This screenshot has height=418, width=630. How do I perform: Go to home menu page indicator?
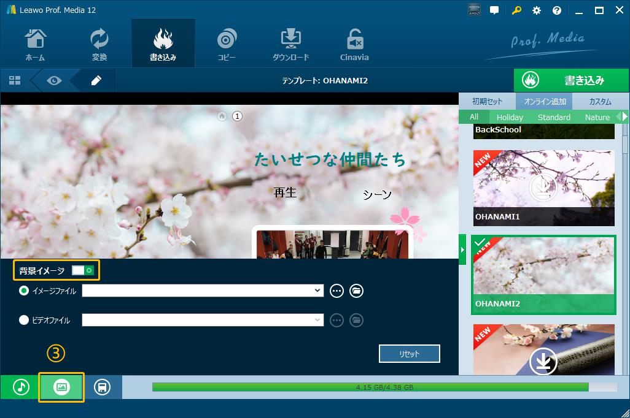[x=222, y=116]
